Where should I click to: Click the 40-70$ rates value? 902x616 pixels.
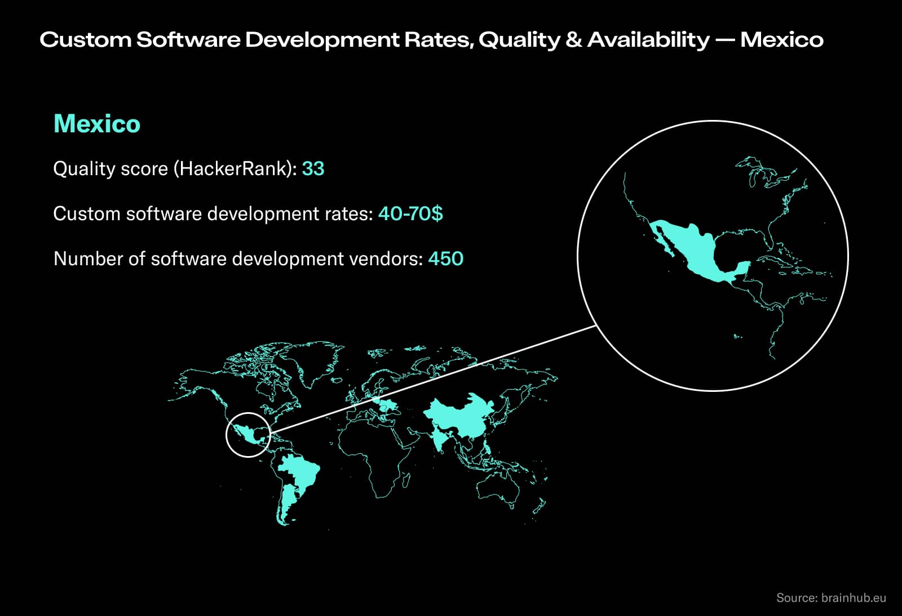click(x=411, y=213)
